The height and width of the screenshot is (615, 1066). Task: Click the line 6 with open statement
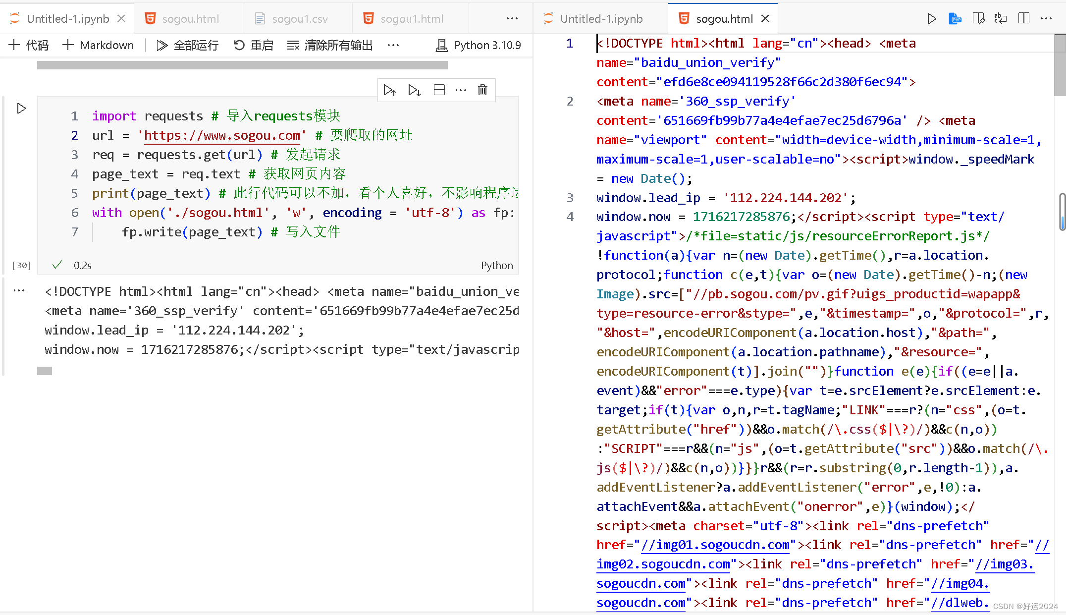304,213
